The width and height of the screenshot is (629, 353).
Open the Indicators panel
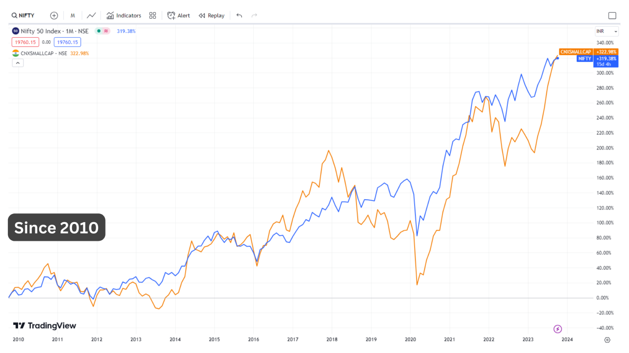tap(124, 15)
